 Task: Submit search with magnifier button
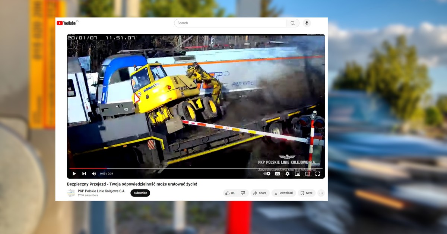(x=292, y=23)
